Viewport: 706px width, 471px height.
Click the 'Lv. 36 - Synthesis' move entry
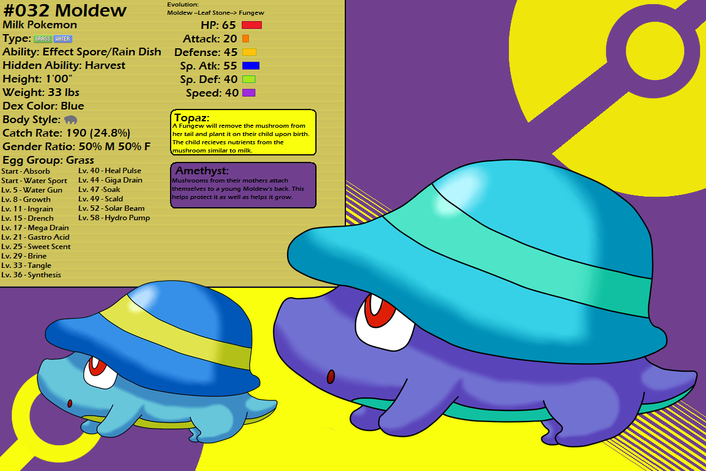[x=31, y=274]
